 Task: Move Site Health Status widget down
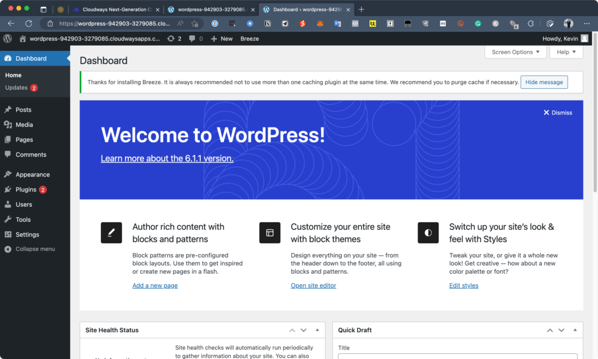tap(304, 330)
